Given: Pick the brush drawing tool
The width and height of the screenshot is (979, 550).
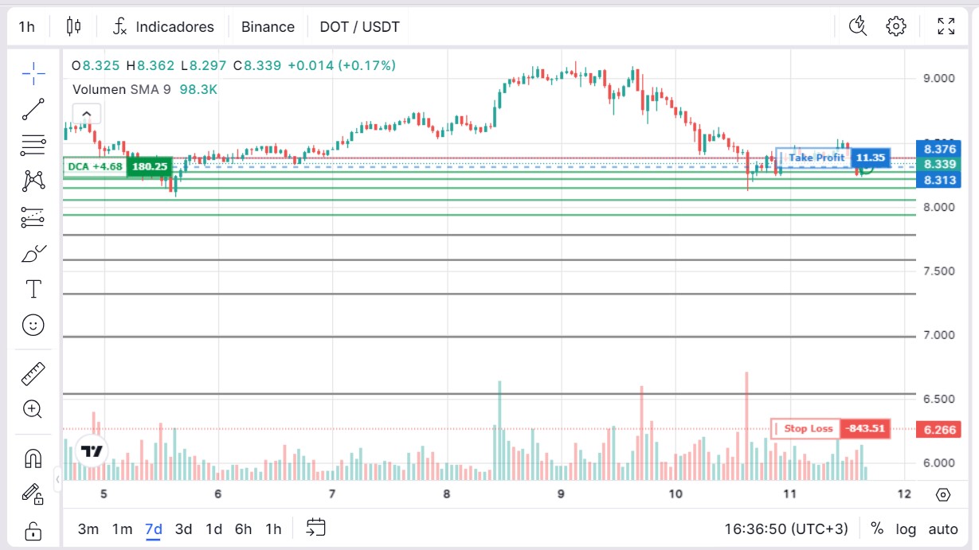Looking at the screenshot, I should pyautogui.click(x=33, y=254).
